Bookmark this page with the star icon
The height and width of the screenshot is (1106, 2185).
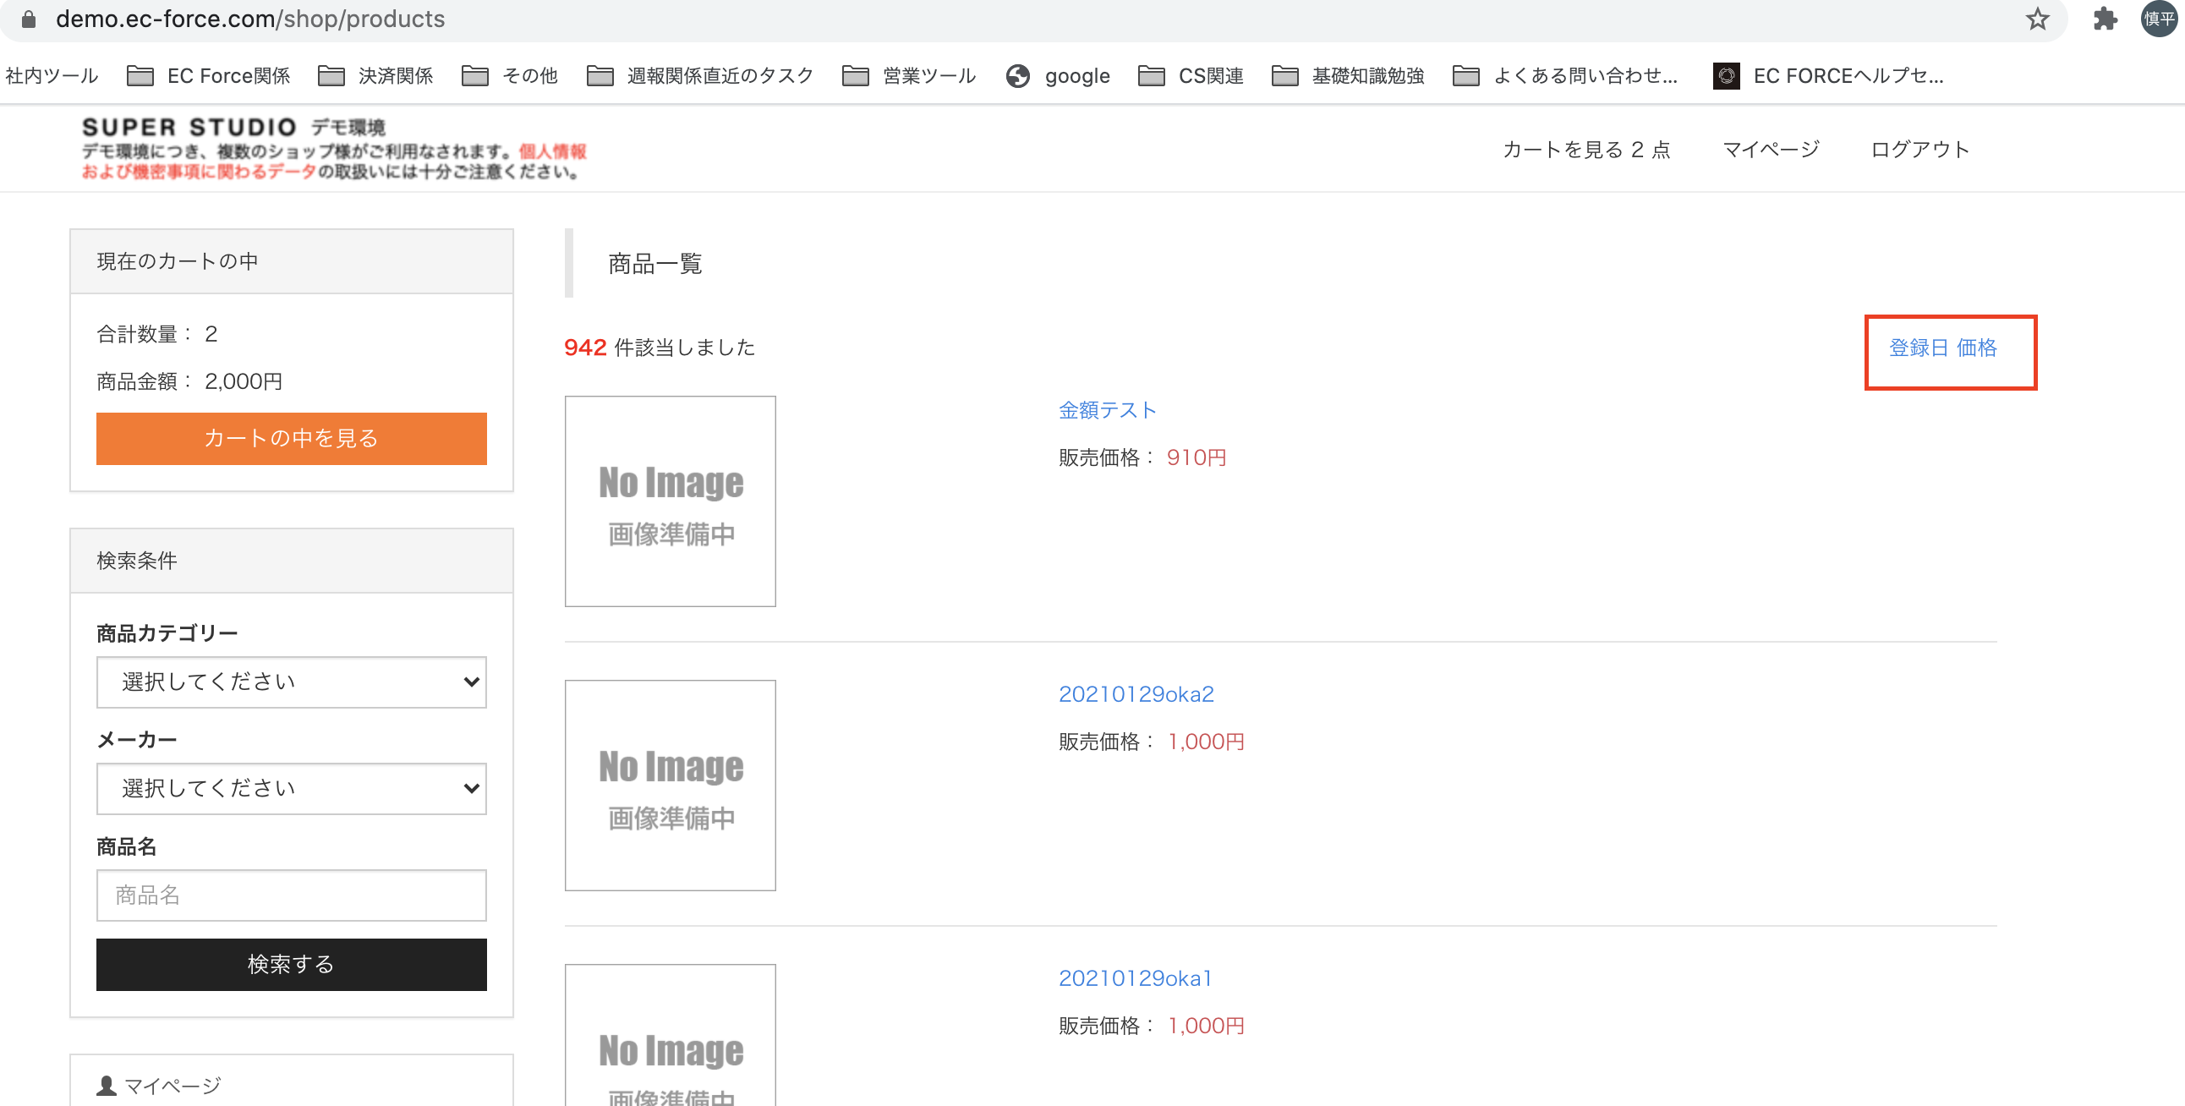pyautogui.click(x=2037, y=19)
